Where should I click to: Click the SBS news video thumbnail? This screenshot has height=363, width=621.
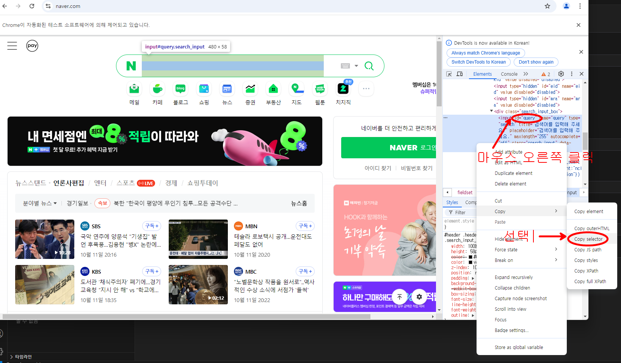(x=45, y=239)
